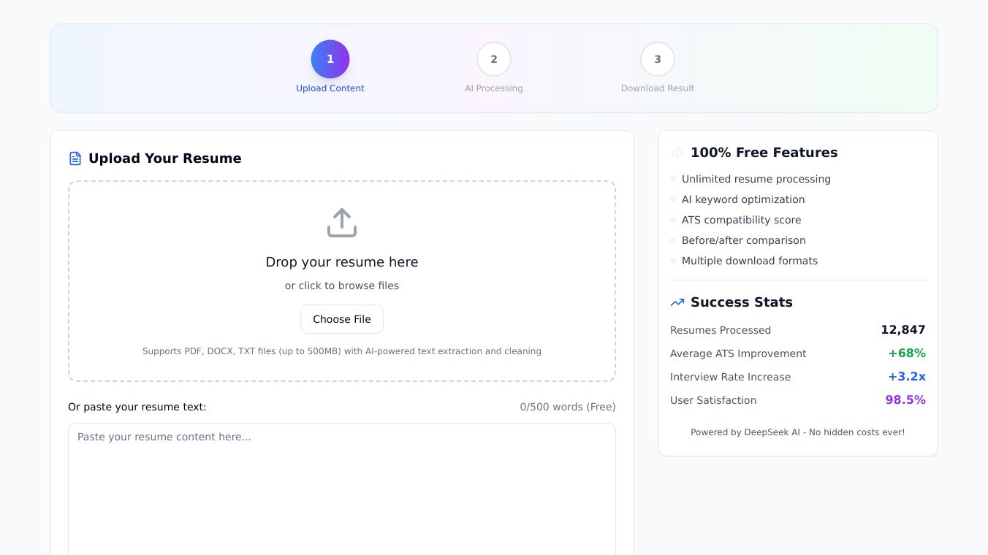Click the sparkle icon beside 100% Free Features
988x555 pixels.
(x=677, y=153)
